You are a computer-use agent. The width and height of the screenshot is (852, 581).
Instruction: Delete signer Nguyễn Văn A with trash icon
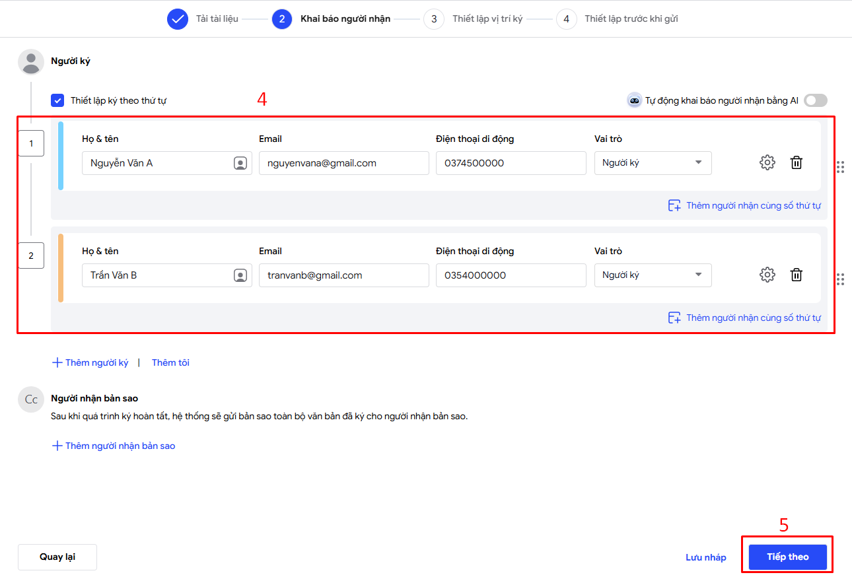pos(797,162)
